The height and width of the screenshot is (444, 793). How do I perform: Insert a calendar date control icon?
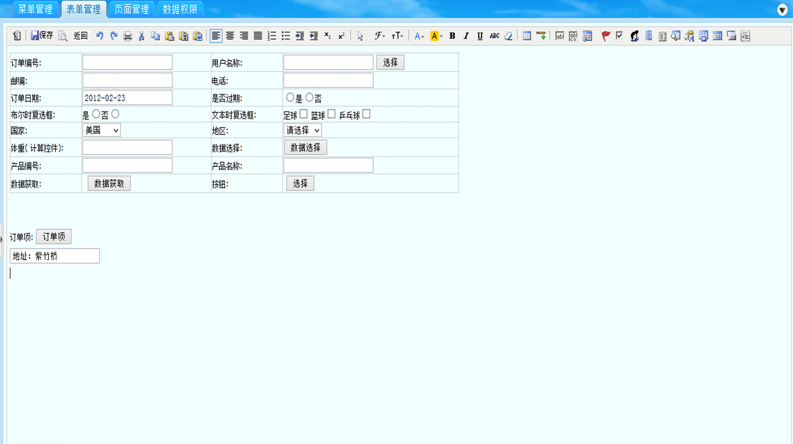pyautogui.click(x=587, y=35)
